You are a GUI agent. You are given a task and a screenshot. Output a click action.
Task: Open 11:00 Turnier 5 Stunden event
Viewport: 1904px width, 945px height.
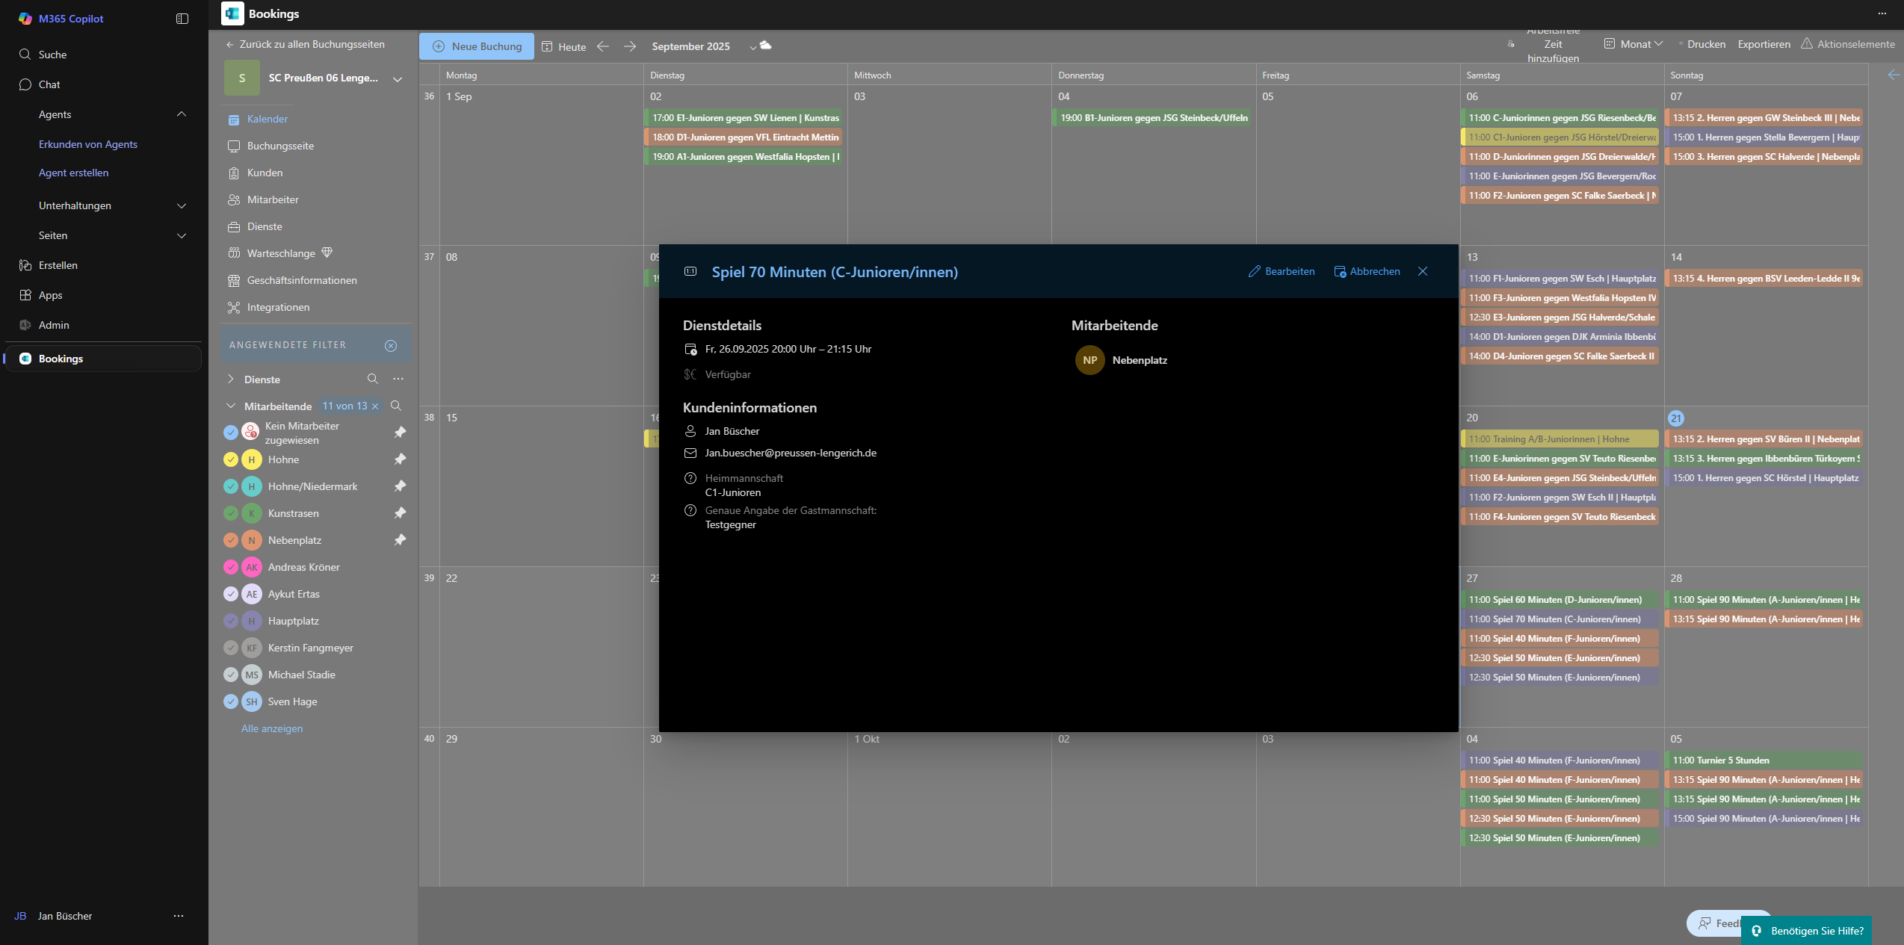click(x=1762, y=760)
